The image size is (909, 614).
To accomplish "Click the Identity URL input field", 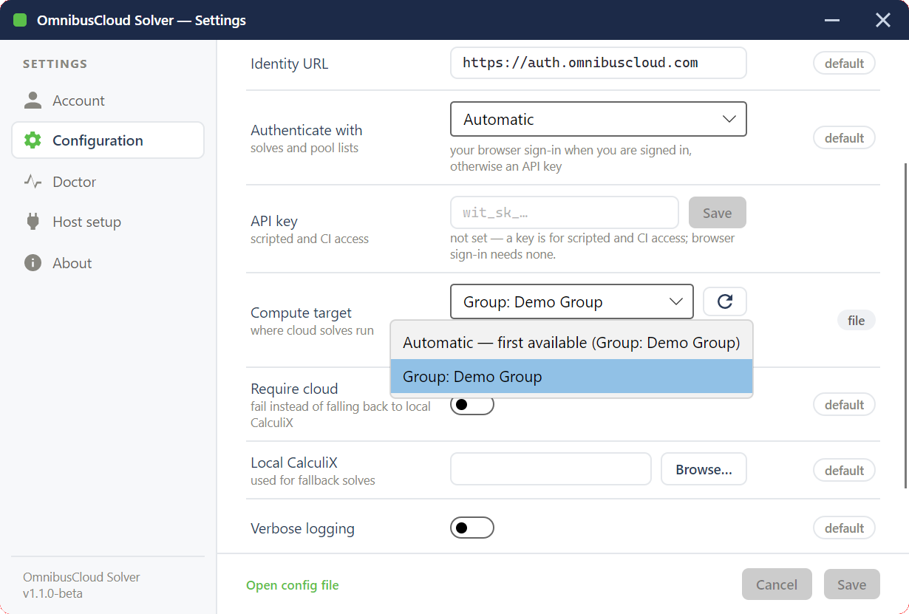I will coord(599,63).
